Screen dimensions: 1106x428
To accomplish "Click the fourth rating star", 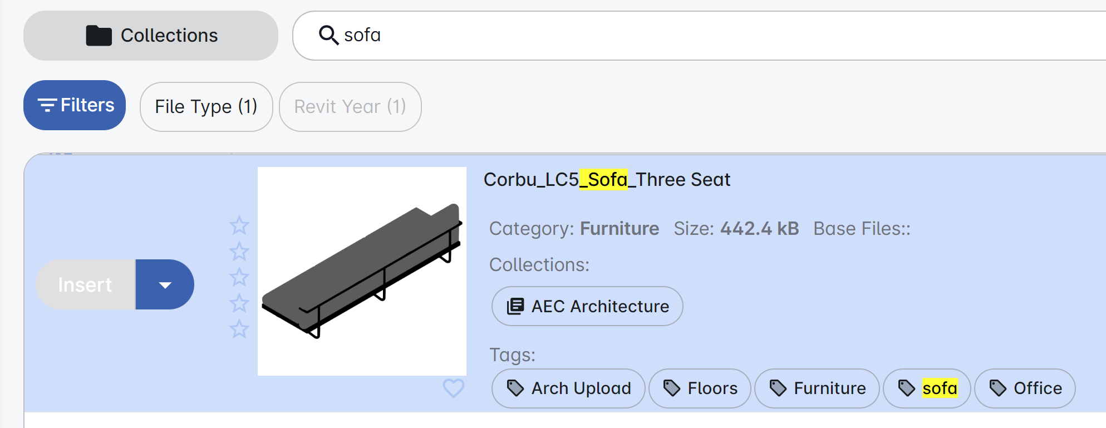I will tap(239, 303).
